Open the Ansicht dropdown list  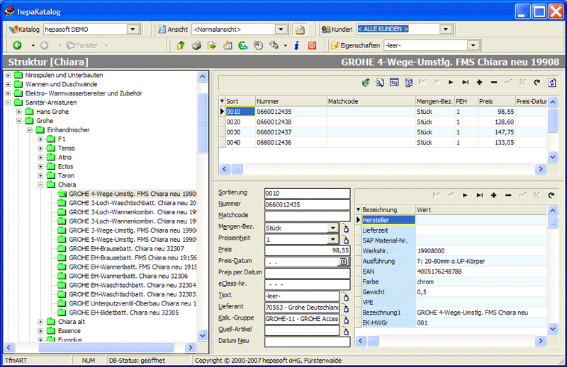point(281,29)
